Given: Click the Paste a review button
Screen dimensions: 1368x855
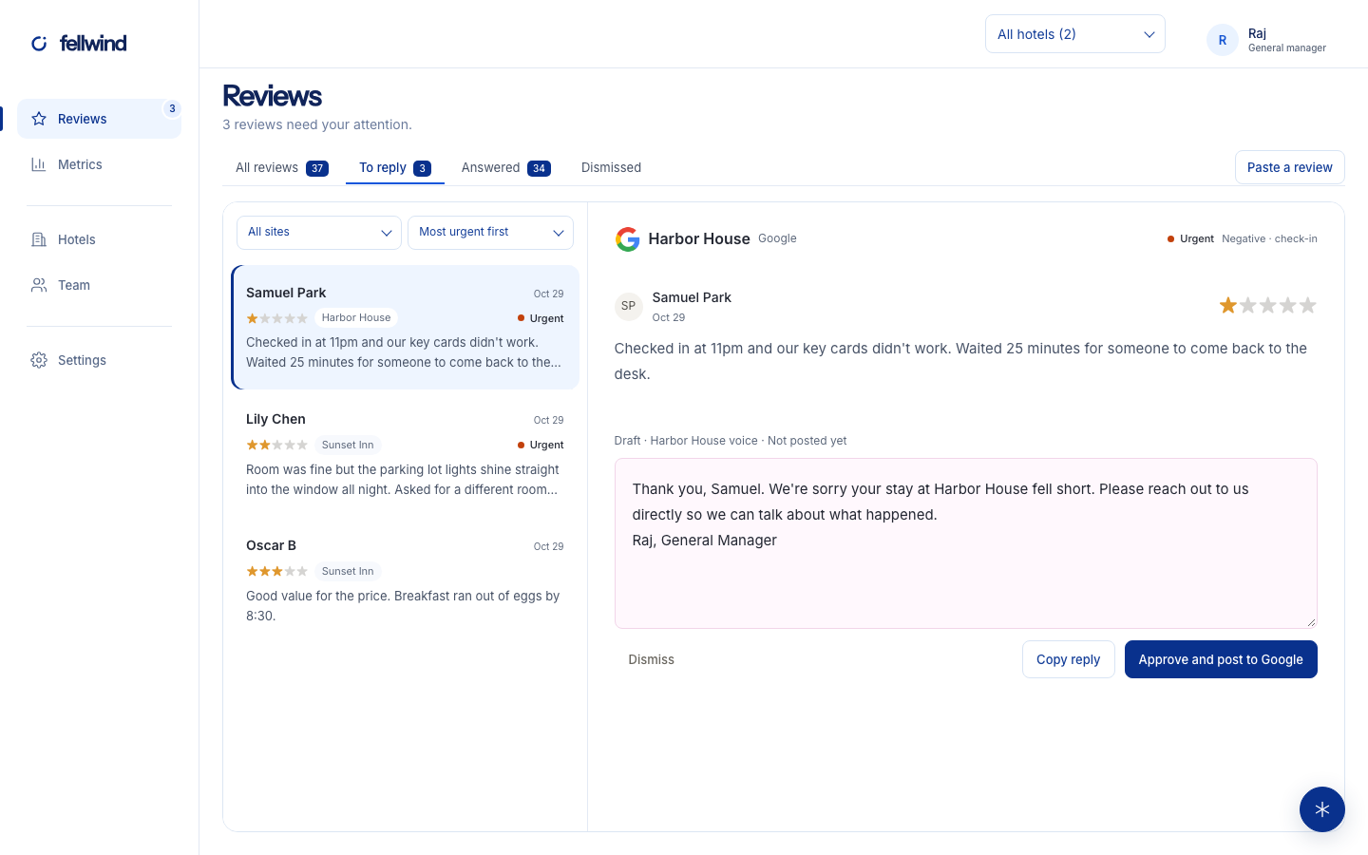Looking at the screenshot, I should tap(1289, 167).
